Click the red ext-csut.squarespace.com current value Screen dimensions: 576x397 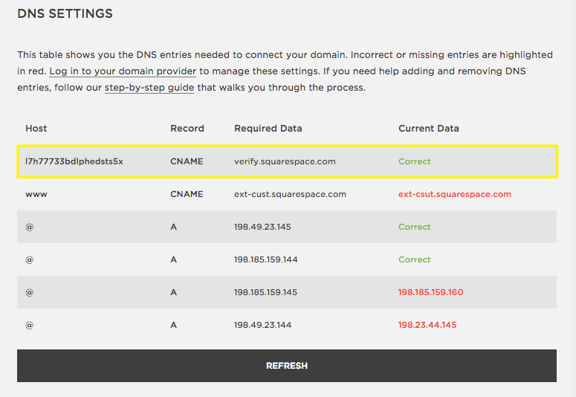coord(454,194)
